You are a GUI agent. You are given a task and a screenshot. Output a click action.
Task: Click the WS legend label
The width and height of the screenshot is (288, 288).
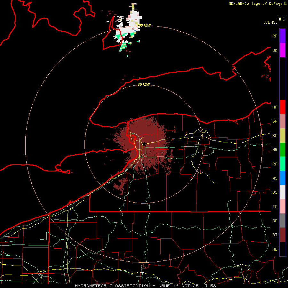click(x=275, y=178)
